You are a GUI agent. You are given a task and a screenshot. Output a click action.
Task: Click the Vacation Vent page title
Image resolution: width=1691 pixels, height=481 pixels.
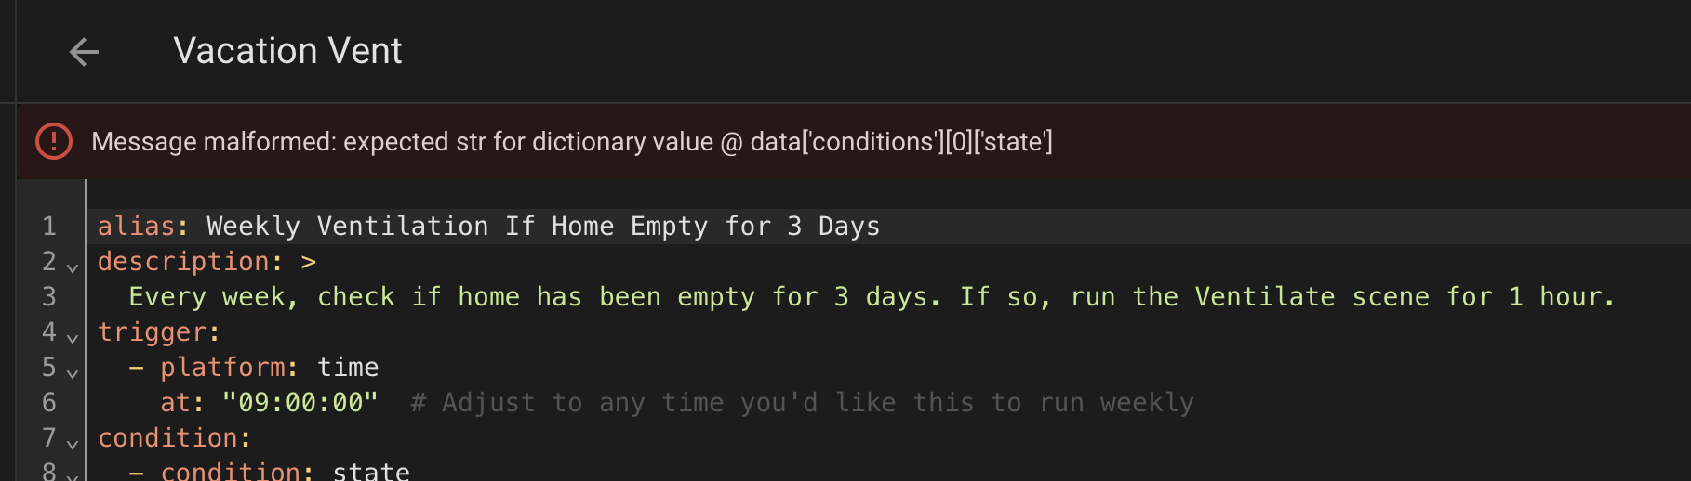(x=287, y=51)
